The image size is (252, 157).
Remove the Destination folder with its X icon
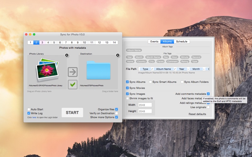[x=117, y=55]
